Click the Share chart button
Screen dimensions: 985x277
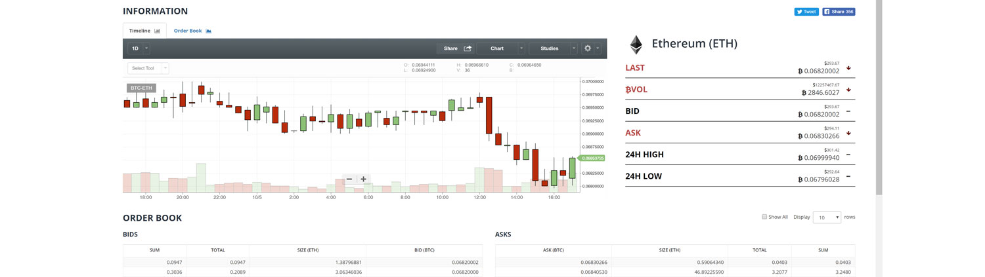(457, 48)
